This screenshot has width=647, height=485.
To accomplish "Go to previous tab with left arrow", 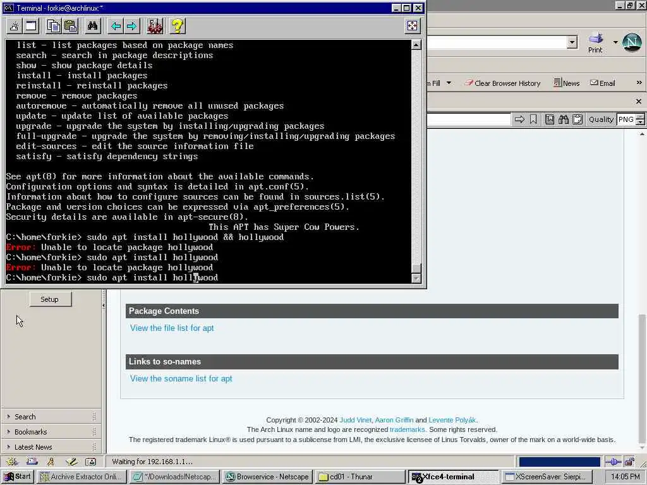I will [x=116, y=27].
